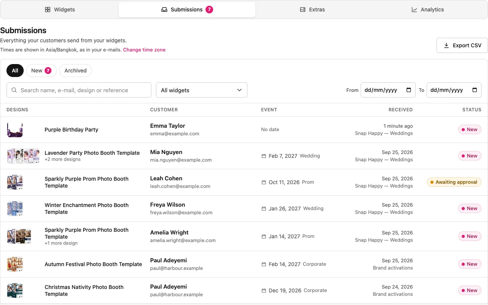Screen dimensions: 488x305
Task: Click the To date field
Action: click(x=454, y=90)
